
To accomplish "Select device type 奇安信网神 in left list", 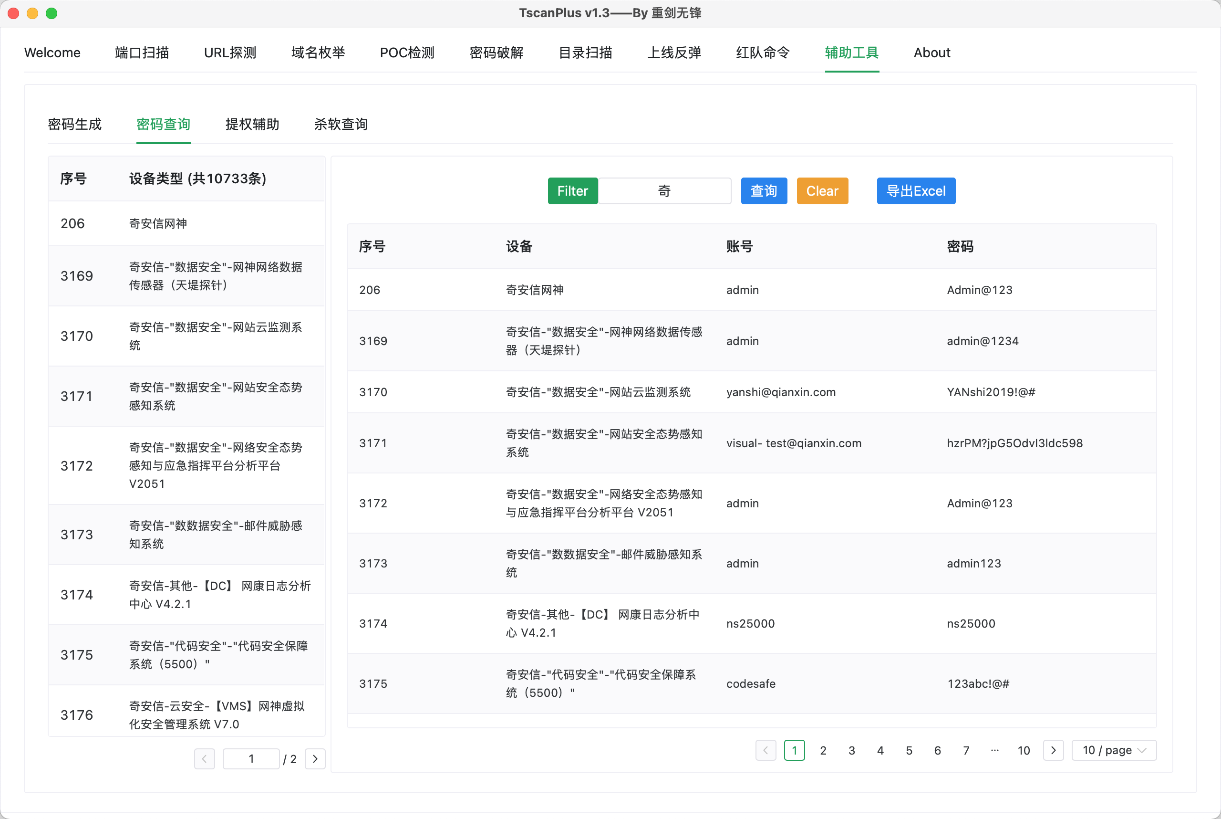I will coord(158,223).
